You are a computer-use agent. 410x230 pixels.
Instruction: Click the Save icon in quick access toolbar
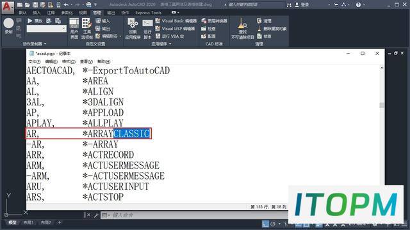[x=35, y=4]
